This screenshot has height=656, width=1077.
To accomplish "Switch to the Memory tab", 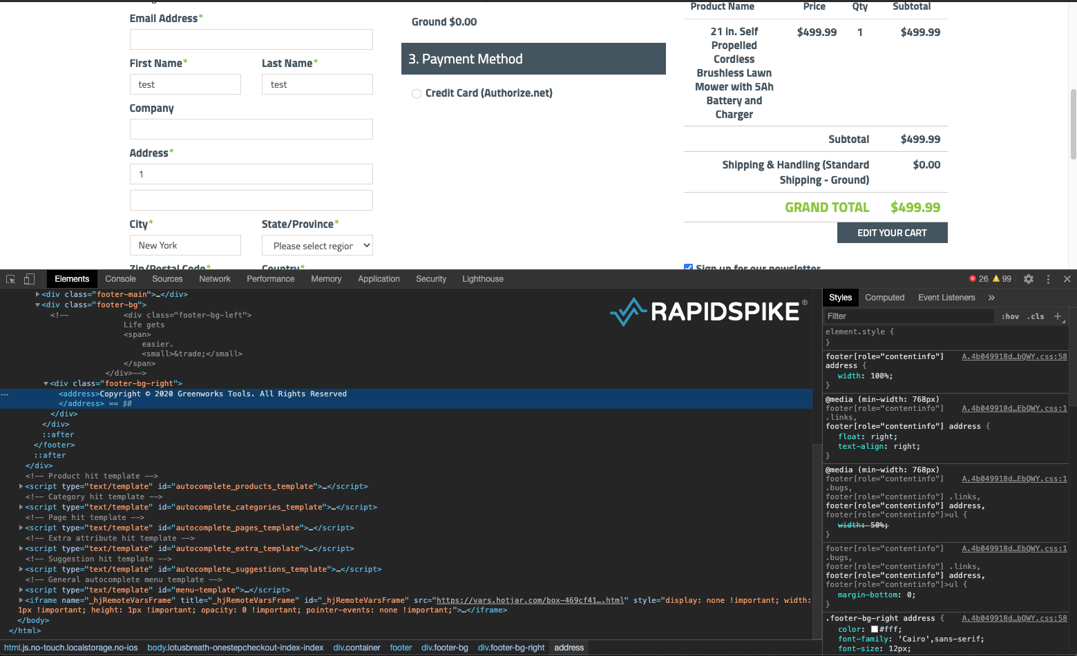I will click(326, 279).
